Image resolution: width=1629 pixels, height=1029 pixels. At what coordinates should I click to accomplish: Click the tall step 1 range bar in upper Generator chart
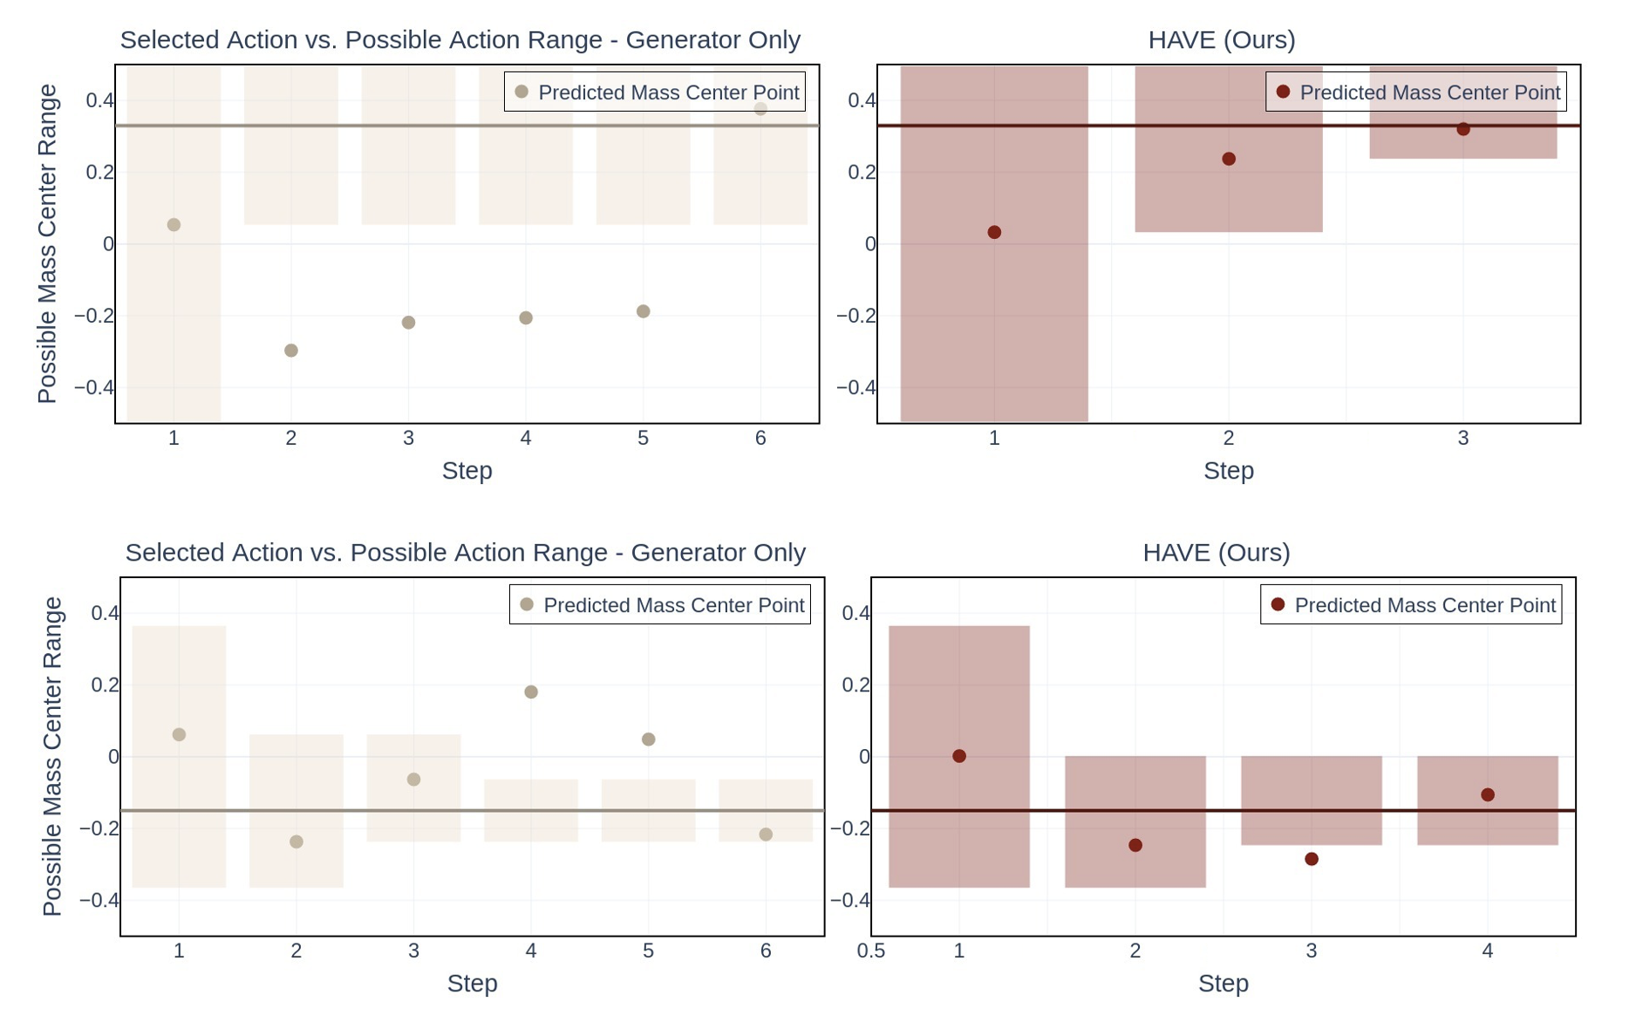(174, 331)
